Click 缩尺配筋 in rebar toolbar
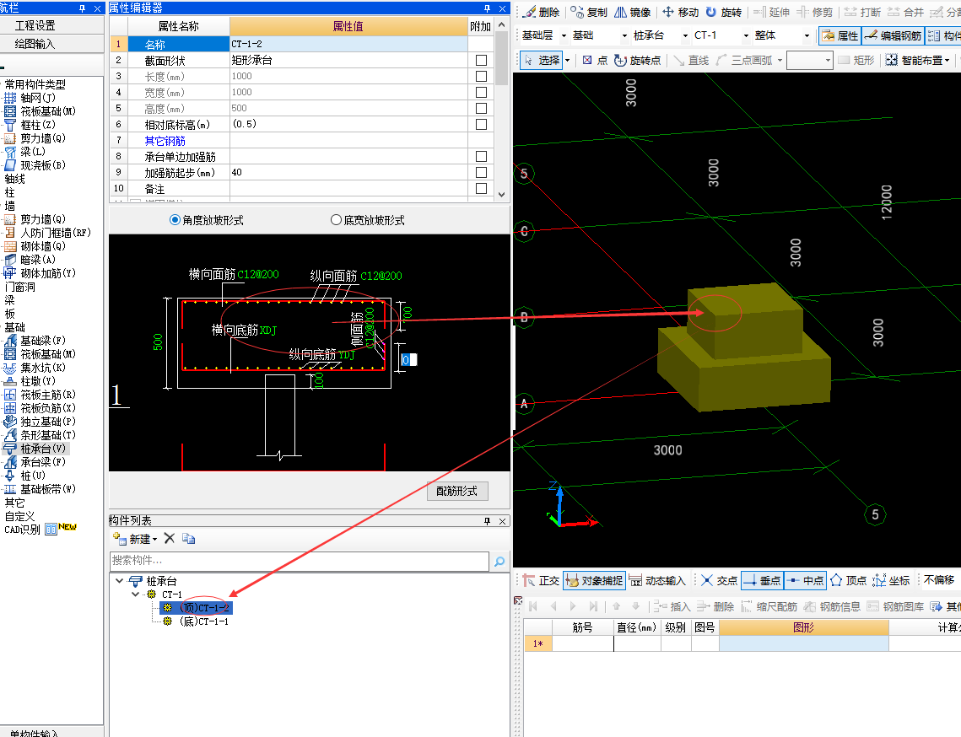This screenshot has width=961, height=737. (x=769, y=606)
